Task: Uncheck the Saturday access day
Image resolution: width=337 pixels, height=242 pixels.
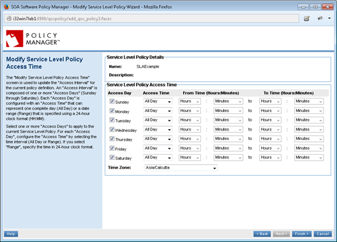Action: (112, 157)
